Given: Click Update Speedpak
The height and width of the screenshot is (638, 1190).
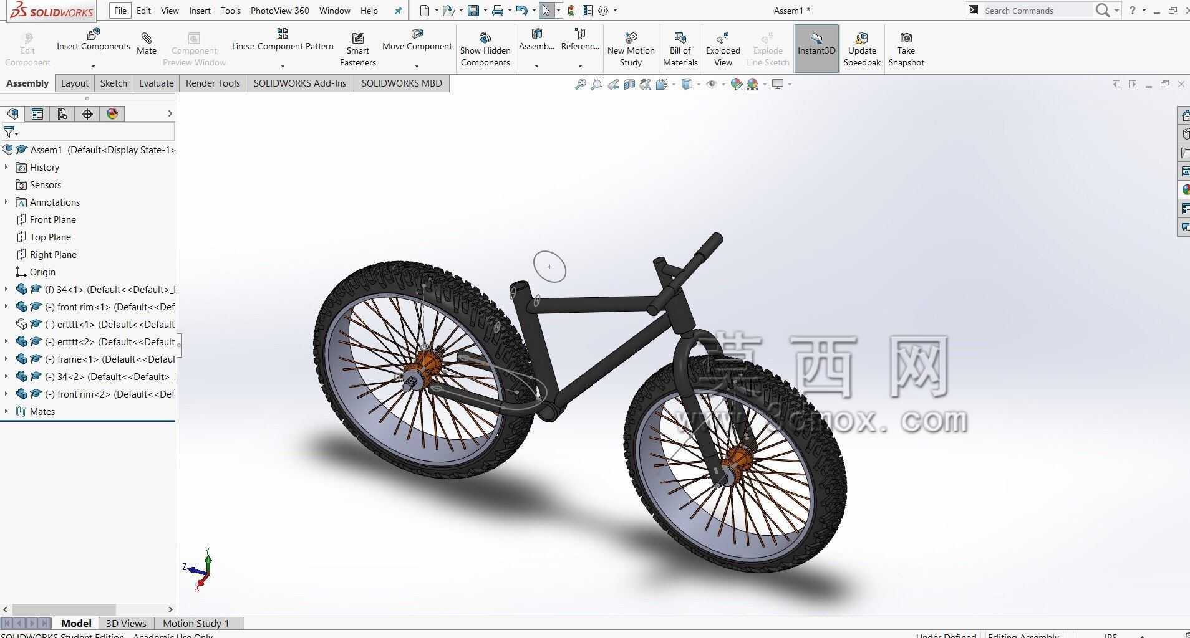Looking at the screenshot, I should pyautogui.click(x=862, y=49).
